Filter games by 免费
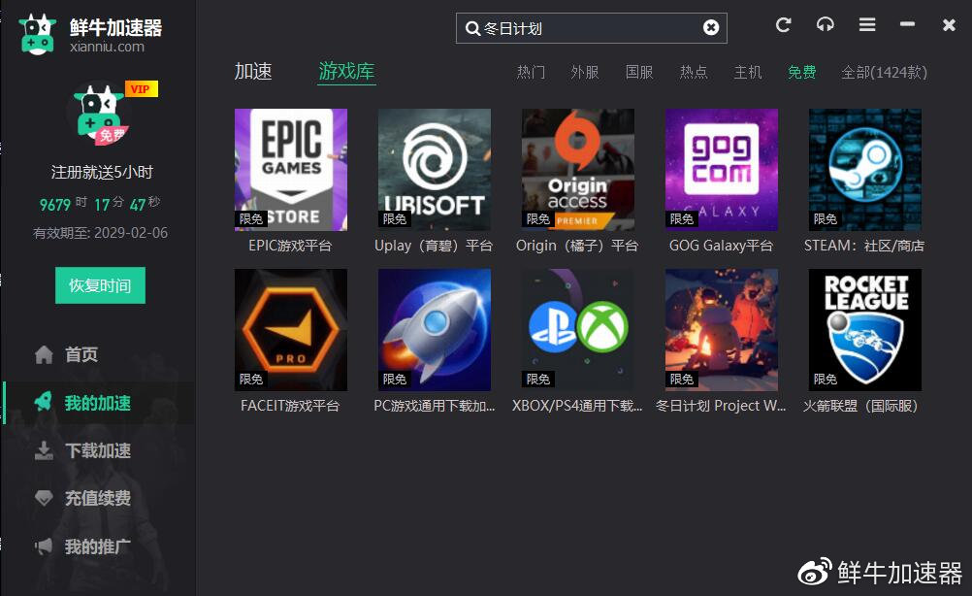Viewport: 972px width, 596px height. coord(801,73)
